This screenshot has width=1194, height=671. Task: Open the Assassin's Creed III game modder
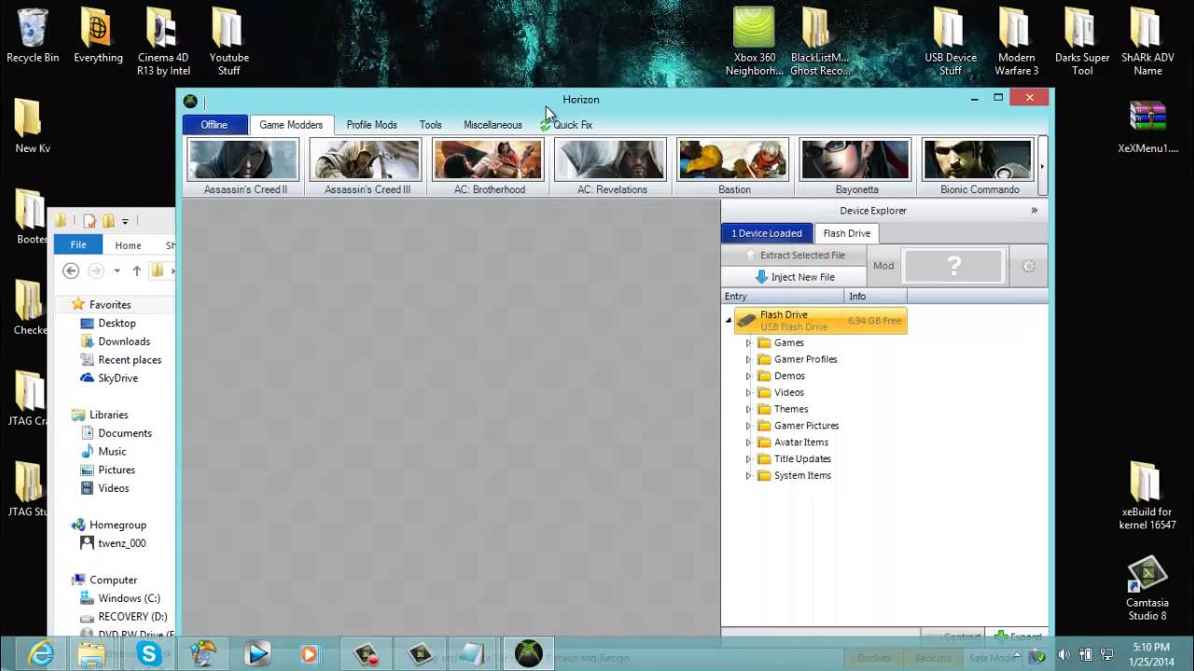367,167
